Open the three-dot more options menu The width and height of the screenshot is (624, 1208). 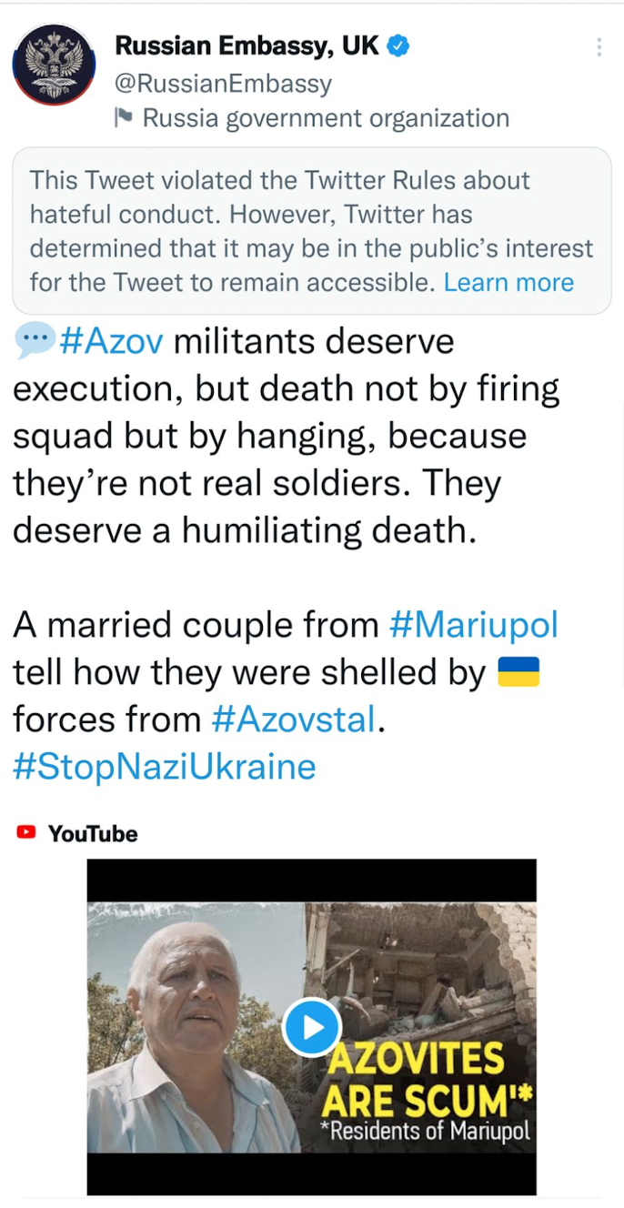click(x=599, y=47)
